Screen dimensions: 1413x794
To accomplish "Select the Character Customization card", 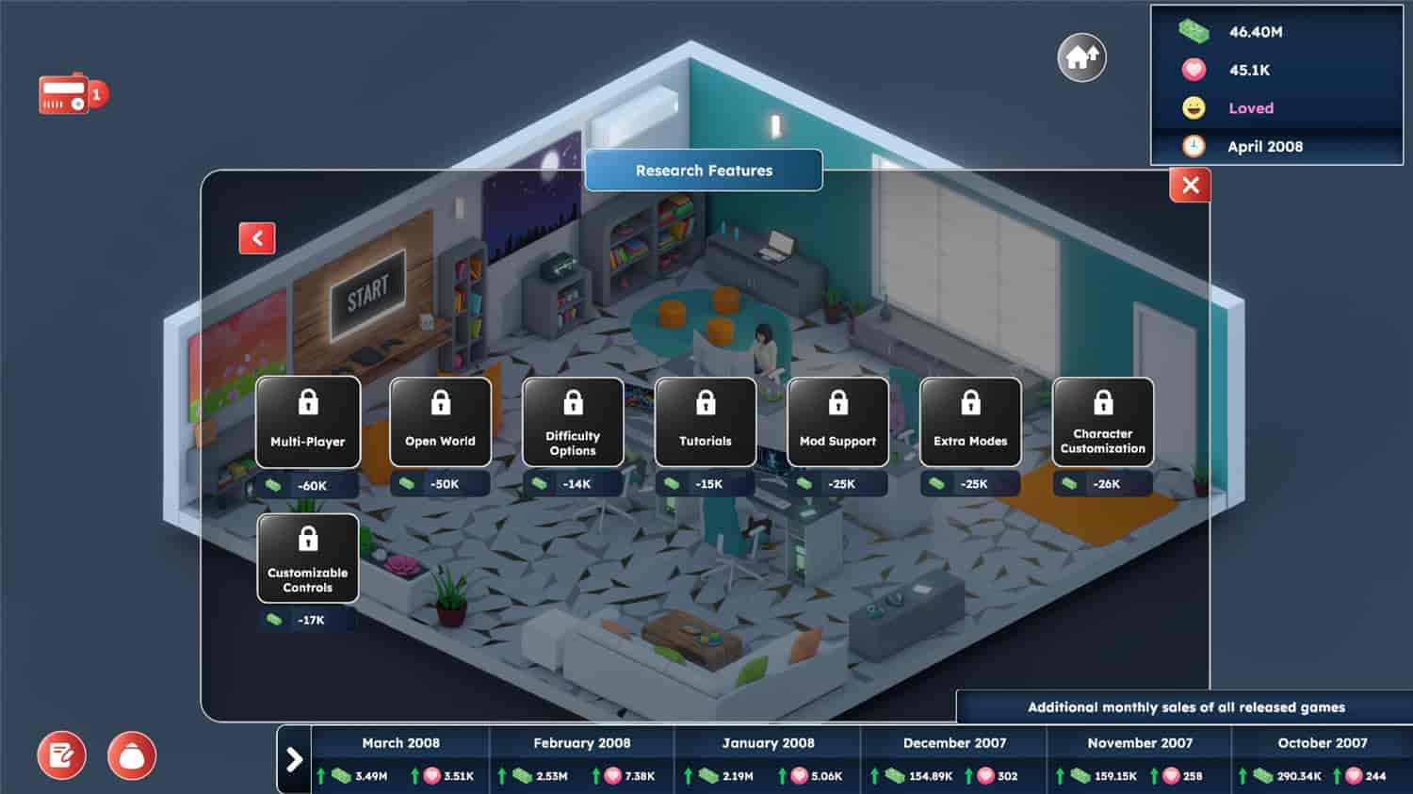I will (x=1103, y=422).
